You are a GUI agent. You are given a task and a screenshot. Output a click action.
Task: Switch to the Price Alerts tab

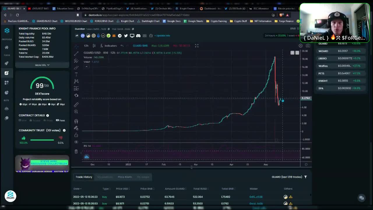(125, 177)
